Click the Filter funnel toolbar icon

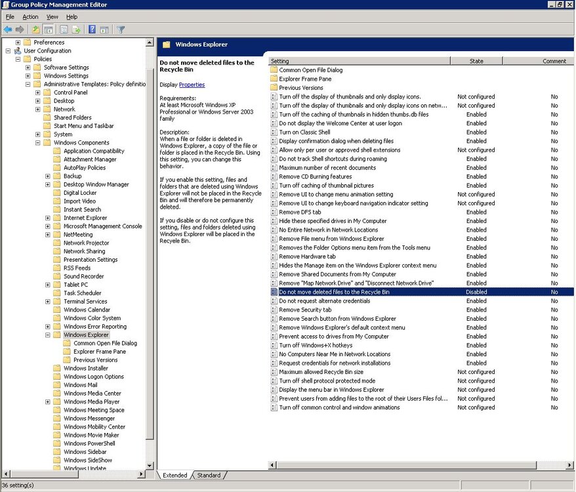point(121,30)
